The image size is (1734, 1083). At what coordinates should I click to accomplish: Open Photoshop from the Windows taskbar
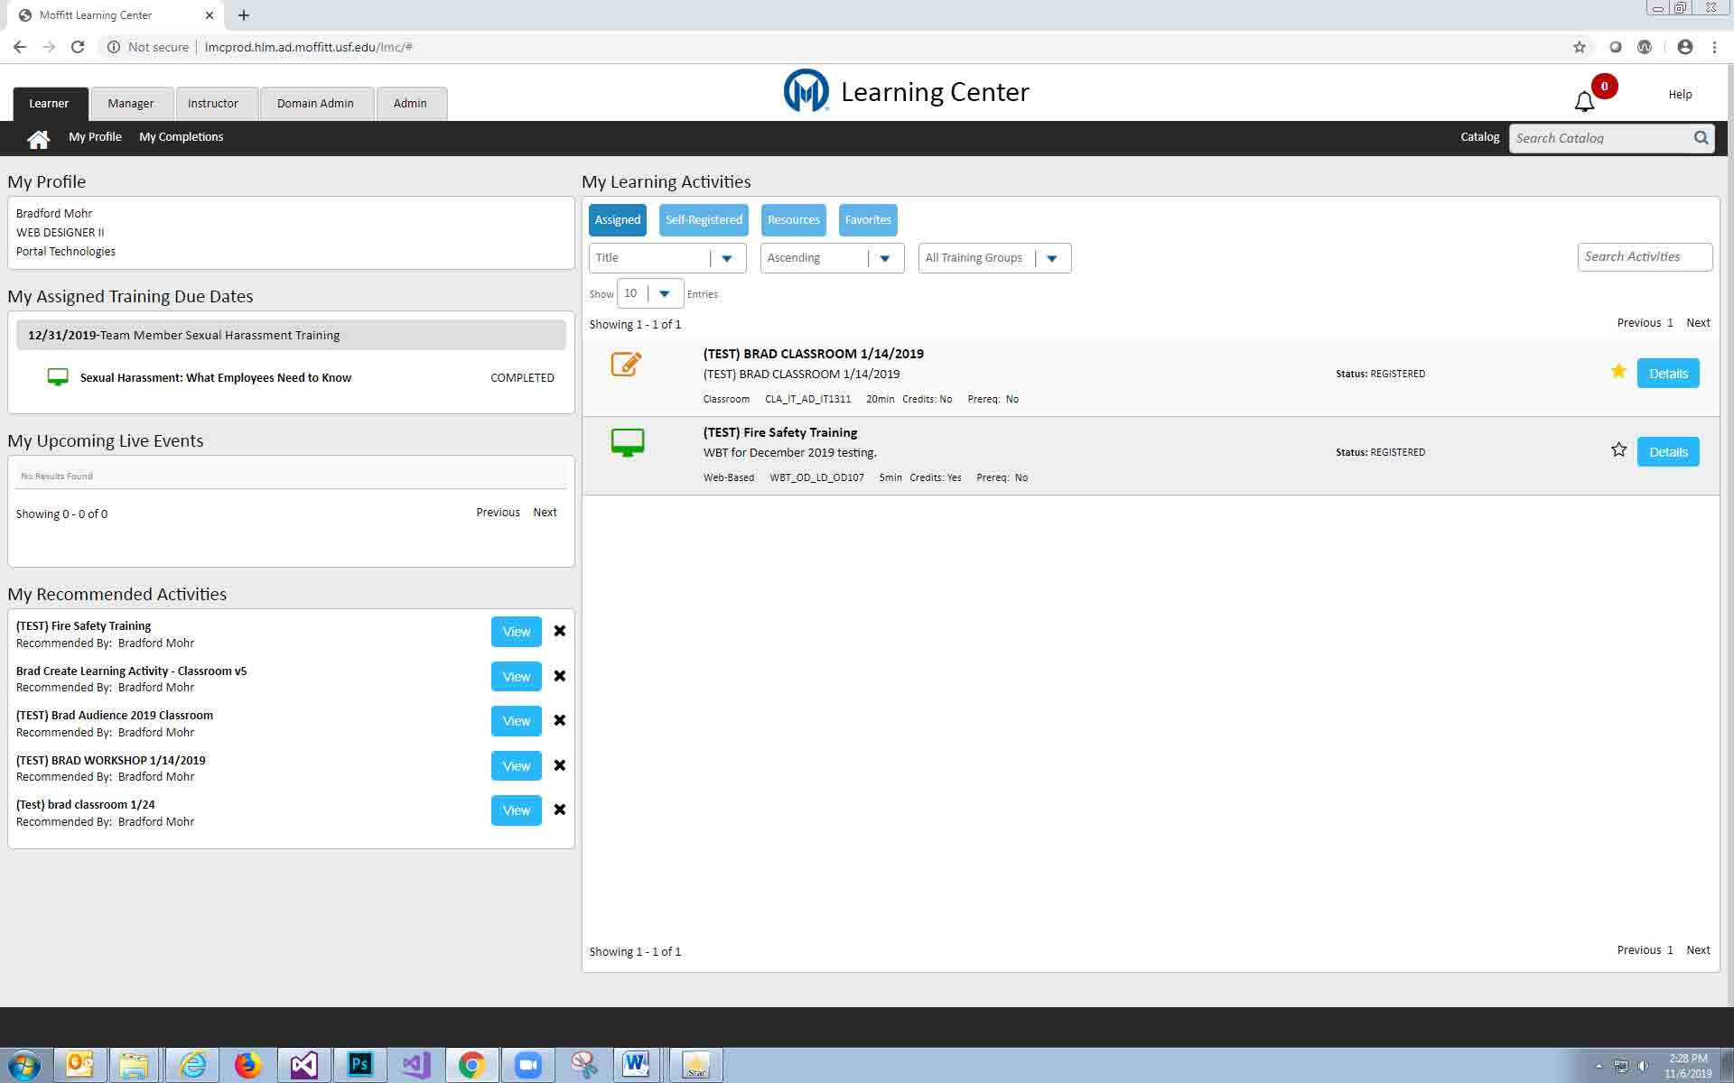pyautogui.click(x=359, y=1065)
